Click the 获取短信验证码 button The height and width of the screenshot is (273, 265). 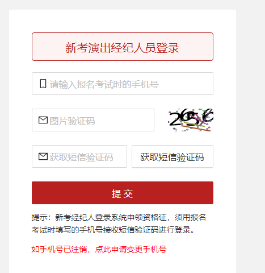[x=173, y=156]
